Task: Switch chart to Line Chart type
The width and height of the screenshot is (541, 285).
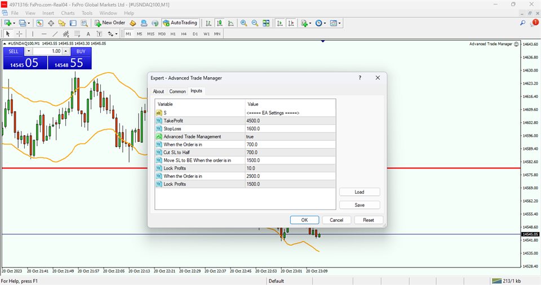Action: click(231, 23)
